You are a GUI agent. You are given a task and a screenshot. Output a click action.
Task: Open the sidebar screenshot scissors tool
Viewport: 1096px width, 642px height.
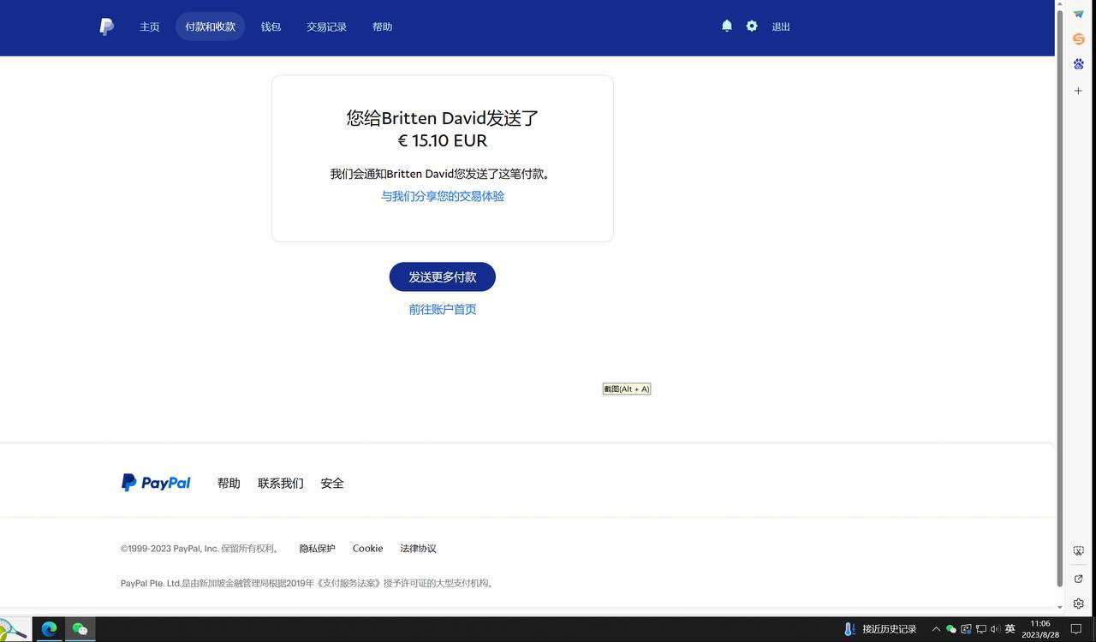pos(1079,551)
